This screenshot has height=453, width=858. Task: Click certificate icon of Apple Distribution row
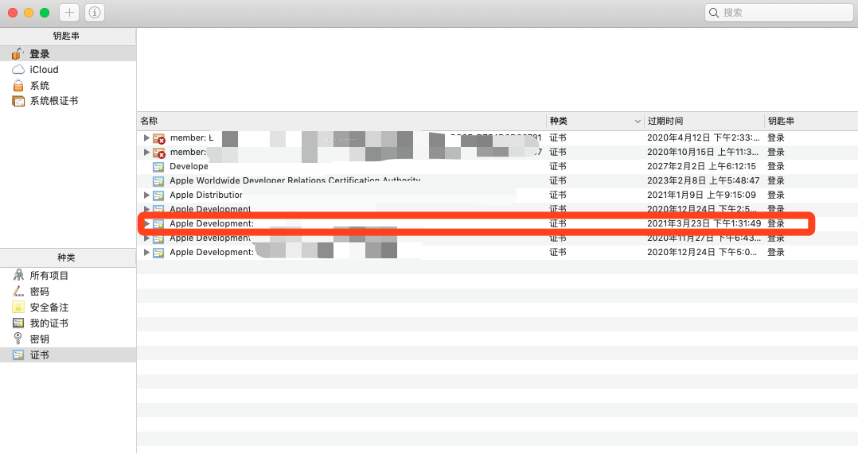pos(158,195)
